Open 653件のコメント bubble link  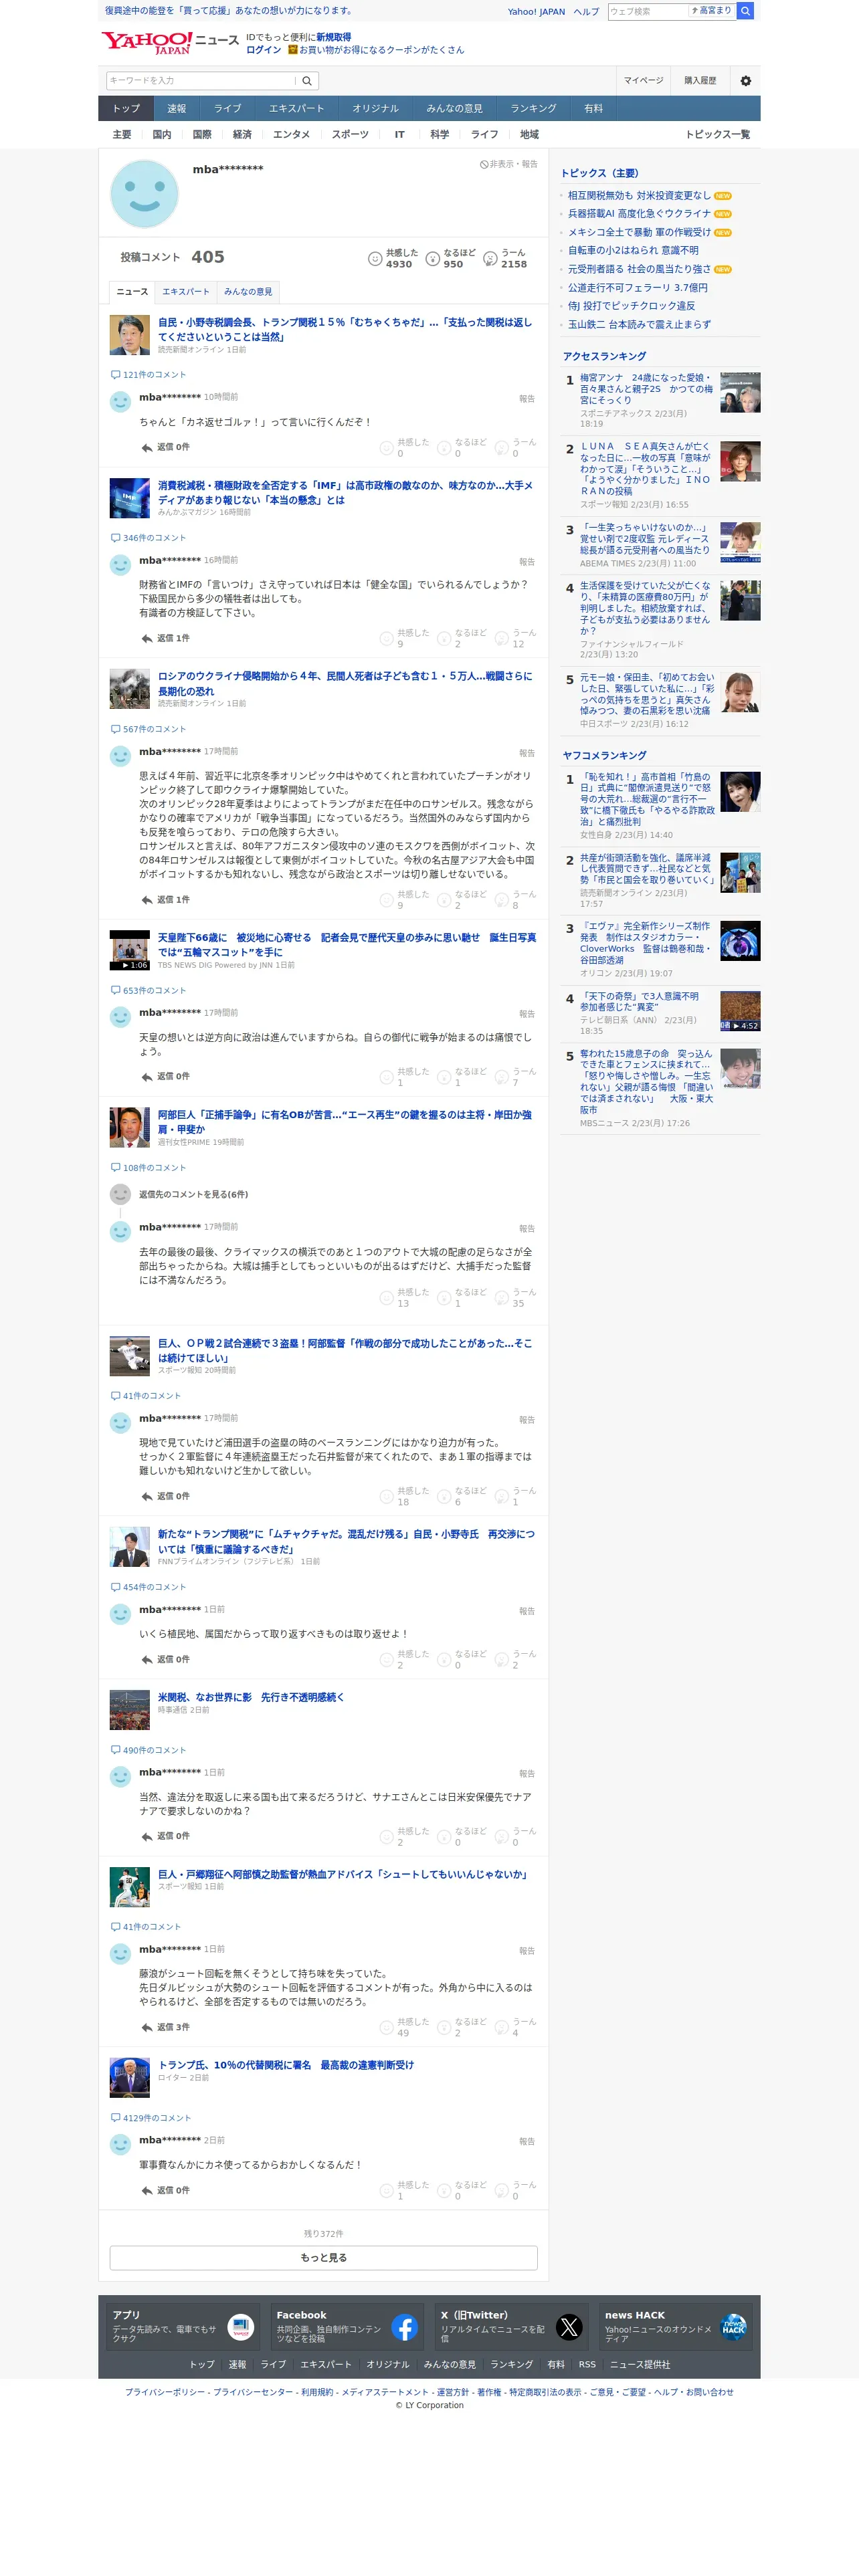tap(148, 990)
